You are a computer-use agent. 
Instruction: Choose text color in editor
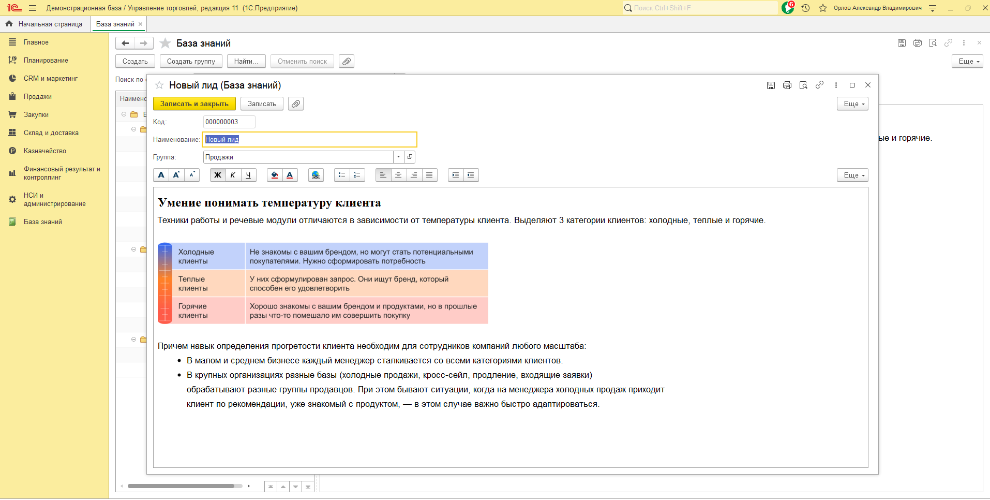click(x=290, y=175)
